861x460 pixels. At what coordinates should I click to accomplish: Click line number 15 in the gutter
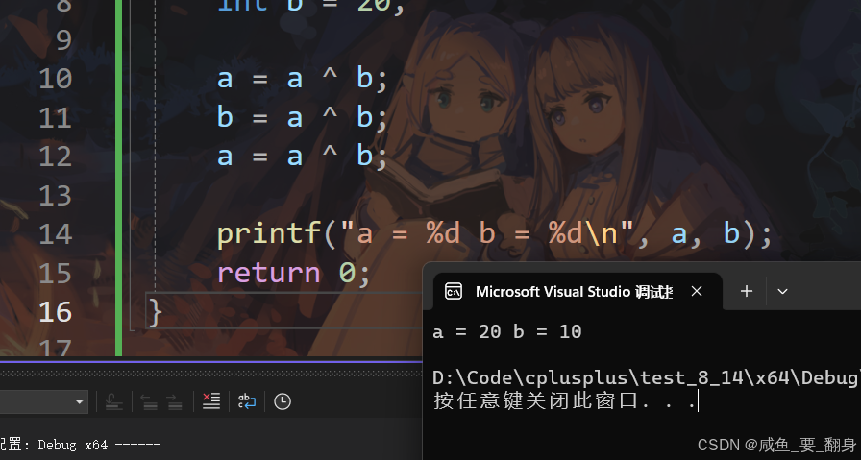pyautogui.click(x=56, y=274)
